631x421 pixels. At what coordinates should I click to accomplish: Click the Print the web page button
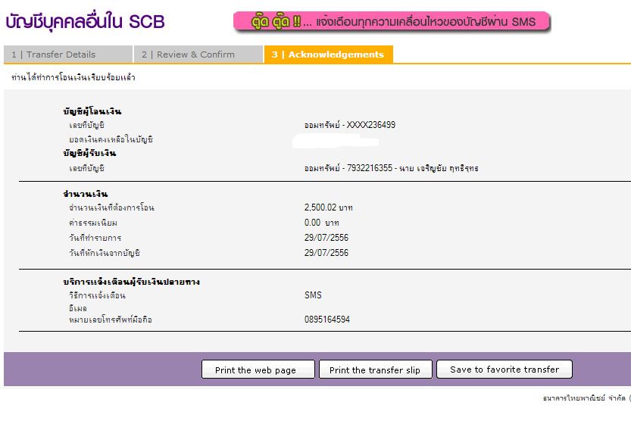click(x=258, y=369)
